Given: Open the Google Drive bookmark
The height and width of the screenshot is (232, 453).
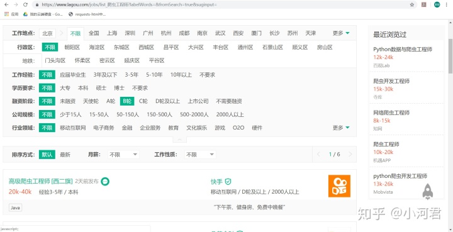Looking at the screenshot, I should (43, 14).
